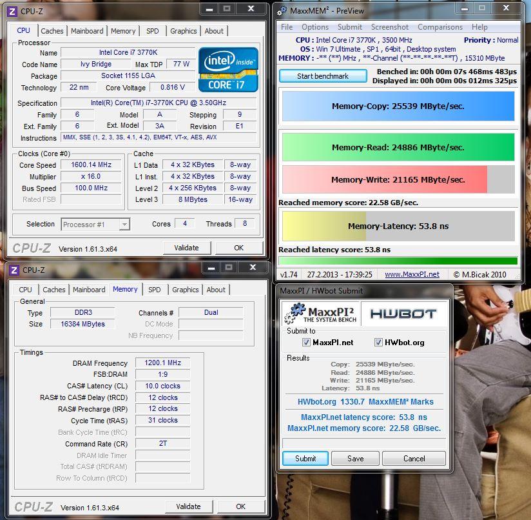Screen dimensions: 531x520
Task: Click the DRAM Frequency value 1200.1 MHz
Action: (163, 363)
